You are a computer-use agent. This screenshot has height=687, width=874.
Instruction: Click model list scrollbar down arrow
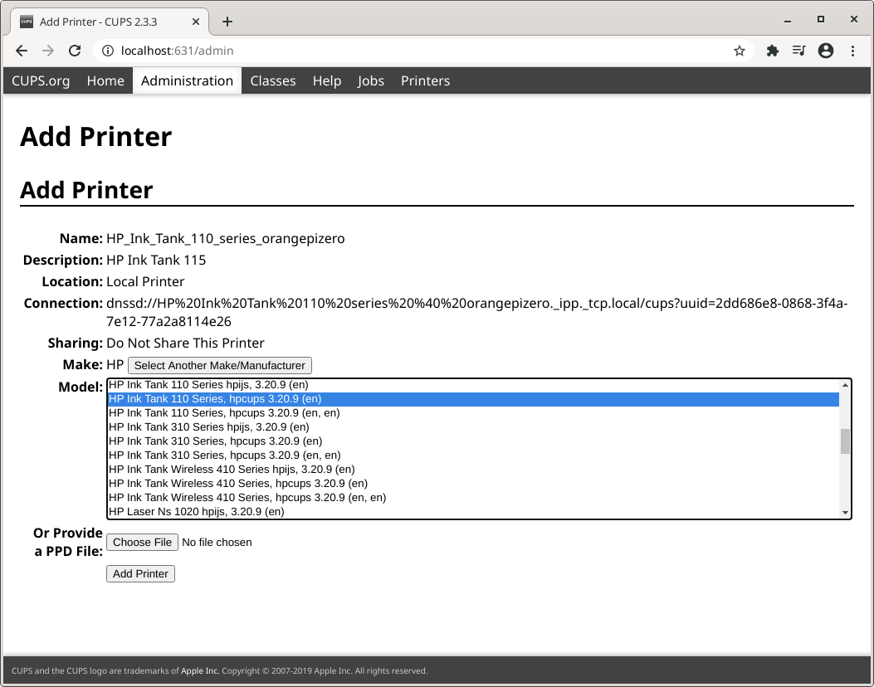point(845,513)
